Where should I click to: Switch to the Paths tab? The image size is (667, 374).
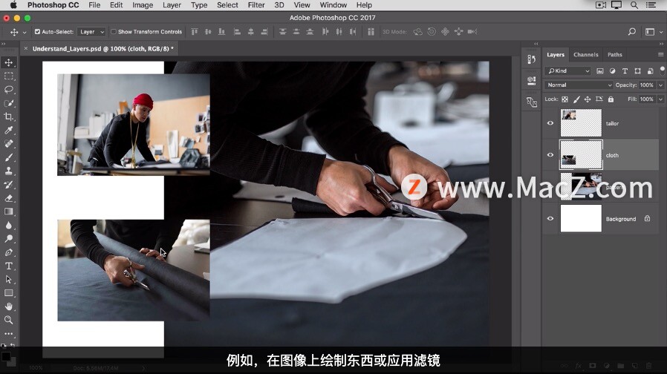coord(615,55)
